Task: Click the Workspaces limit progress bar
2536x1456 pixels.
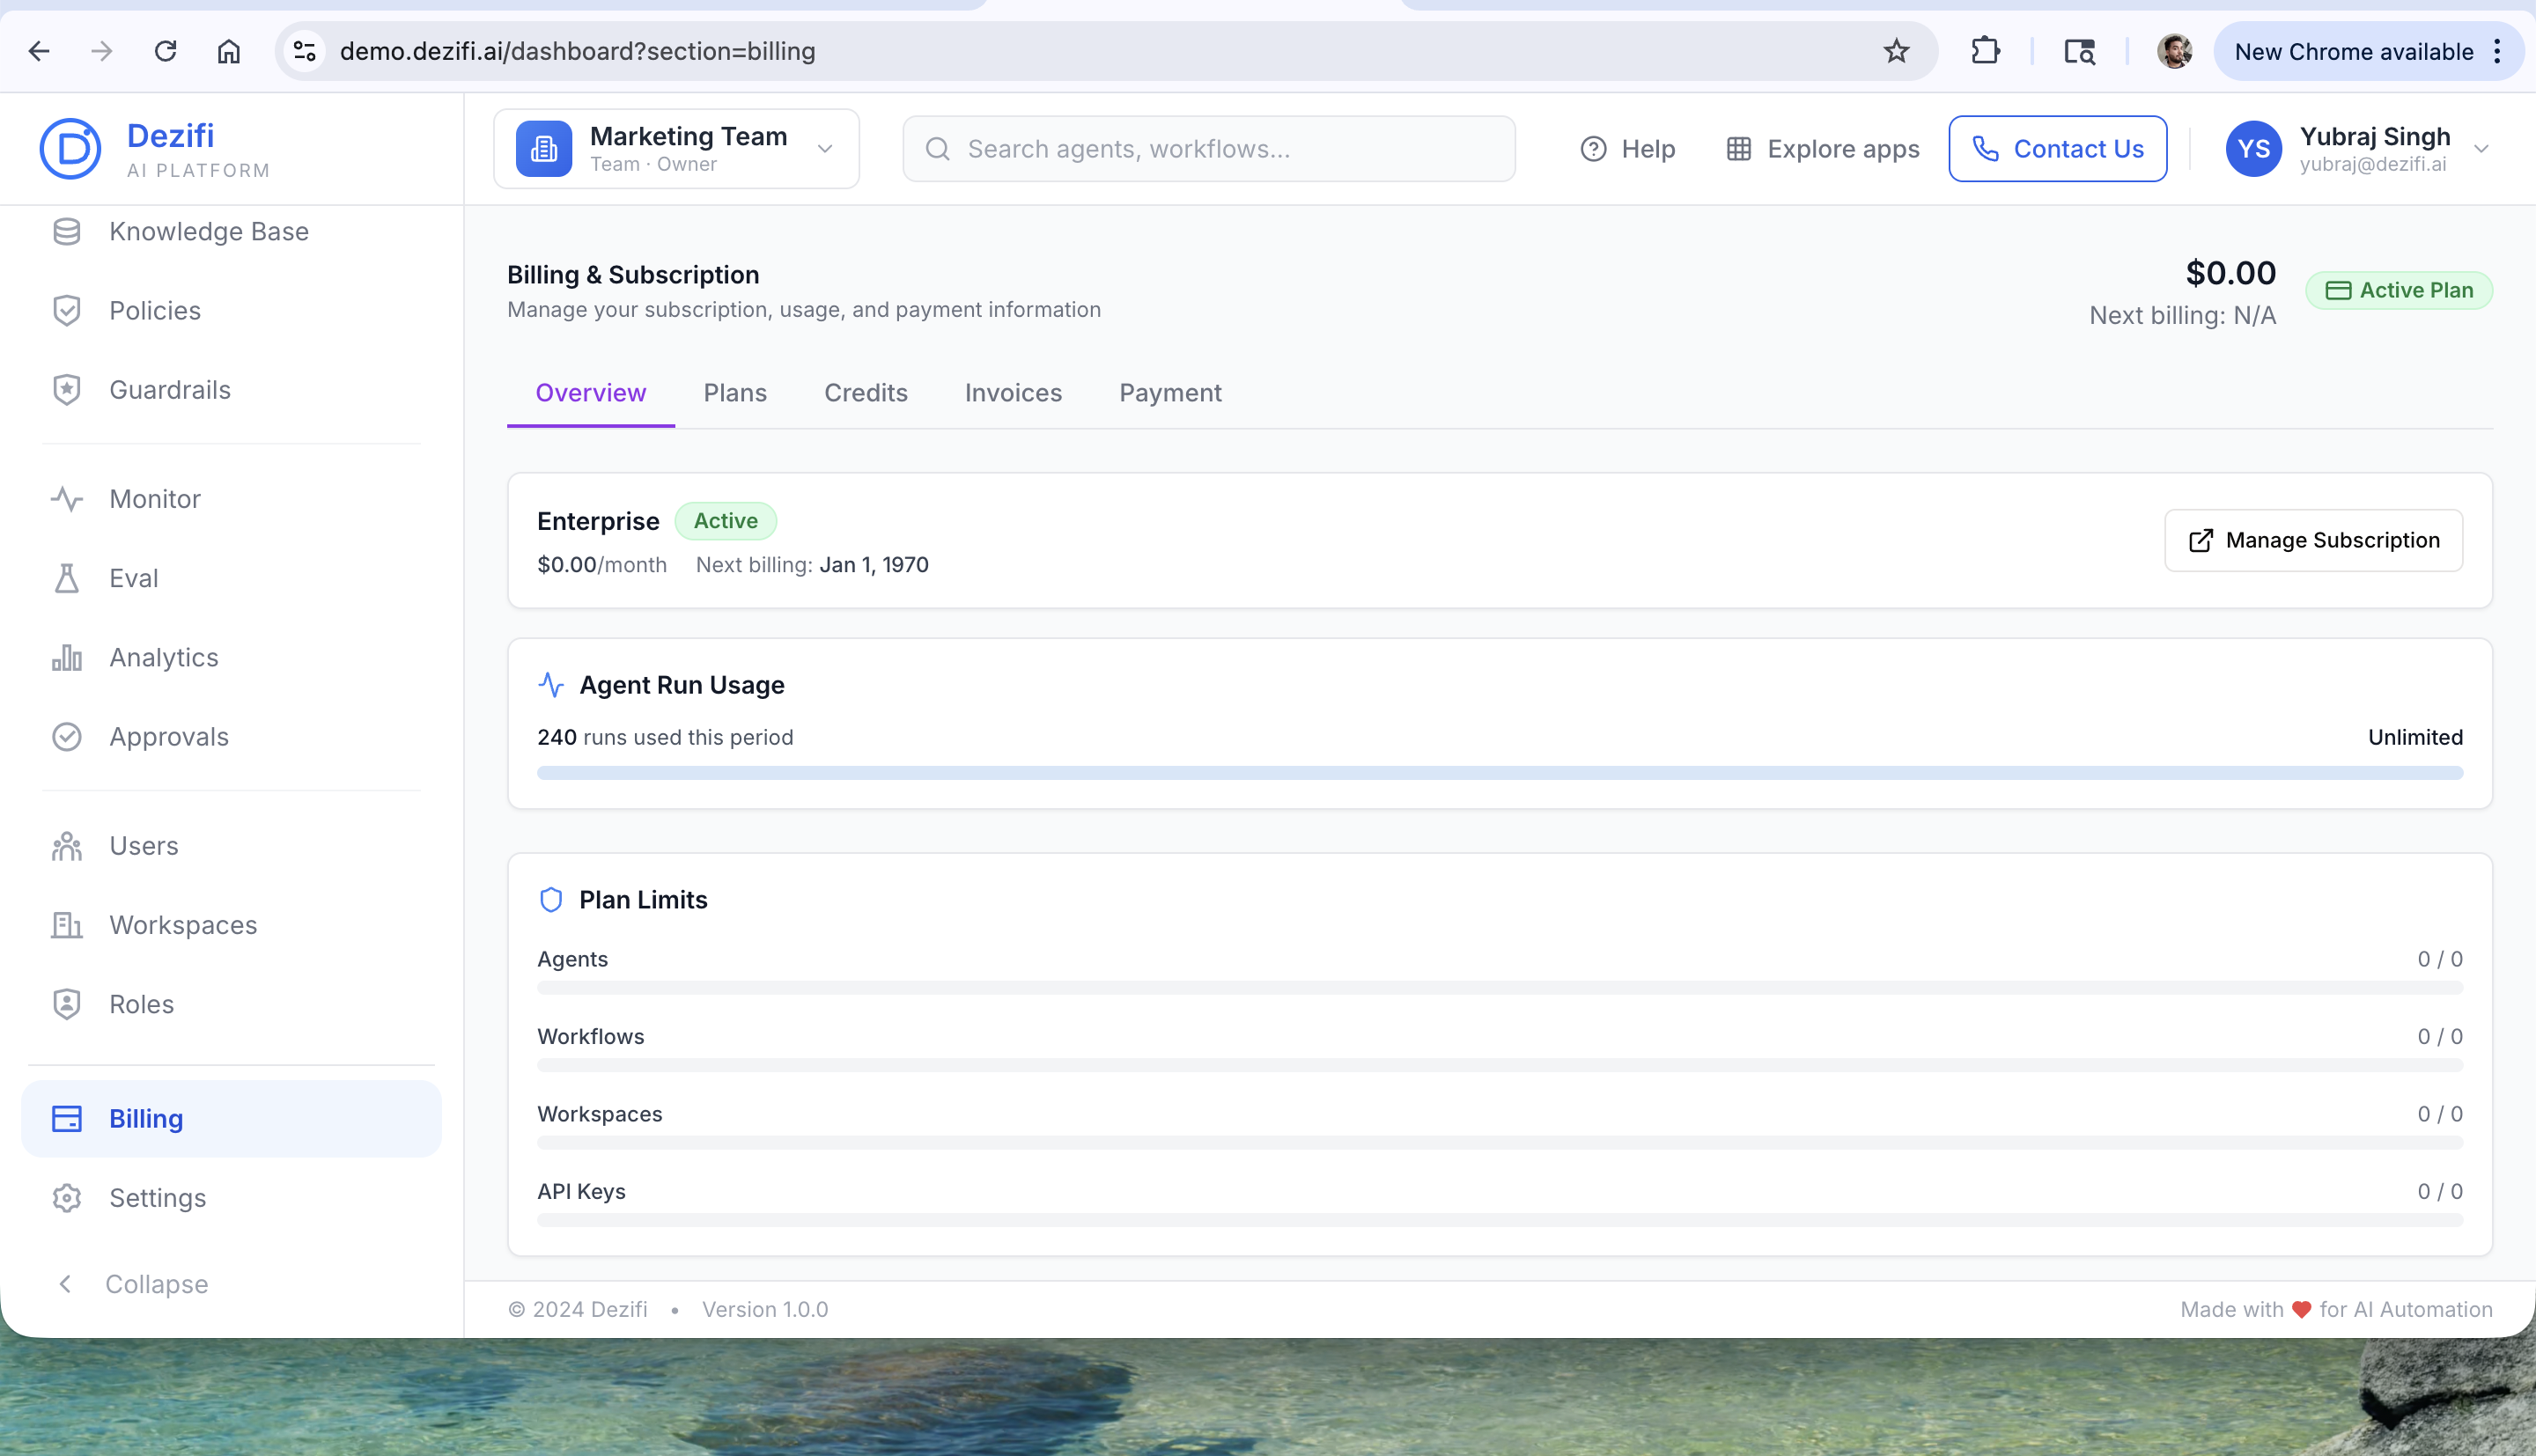Action: (1499, 1143)
